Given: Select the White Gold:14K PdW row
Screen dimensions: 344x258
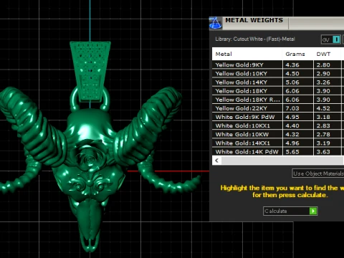Looking at the screenshot, I should 278,151.
